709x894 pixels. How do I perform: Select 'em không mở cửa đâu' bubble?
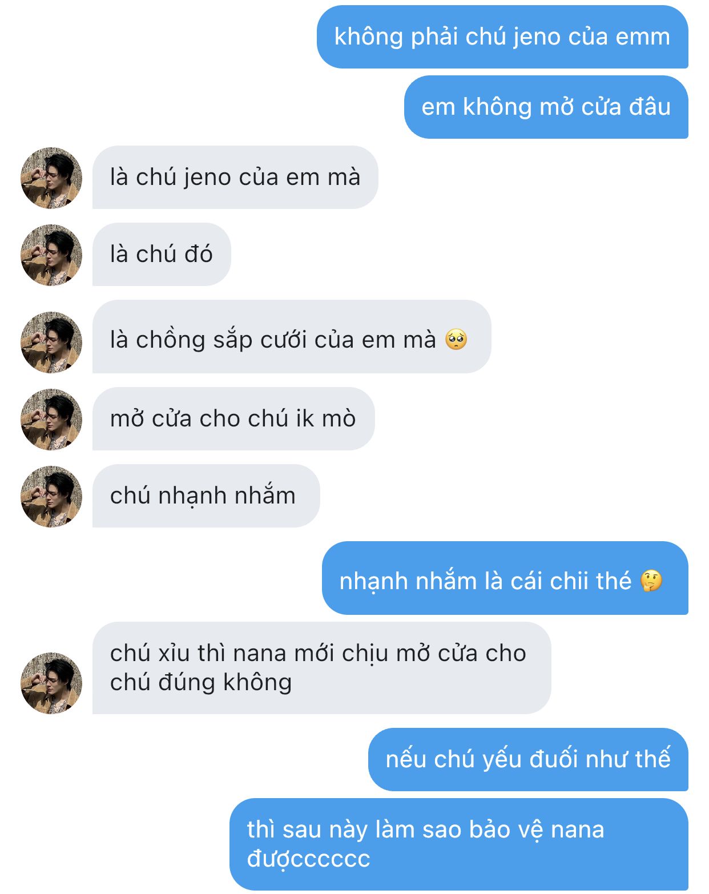click(x=546, y=107)
